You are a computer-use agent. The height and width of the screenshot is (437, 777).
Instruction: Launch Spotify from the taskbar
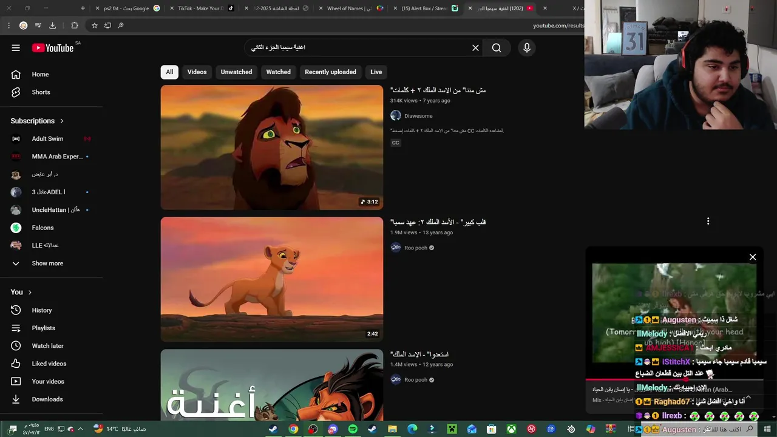pyautogui.click(x=353, y=429)
